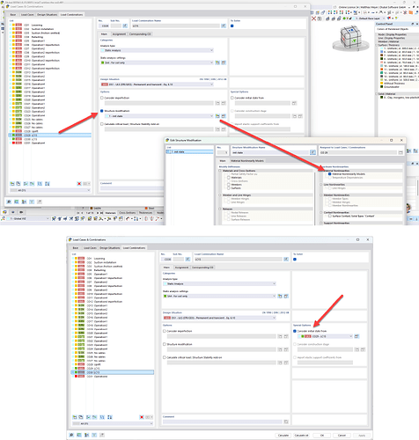Click comment edit icon at end of Comment field in lower dialog
Screen dimensions: 419x440
[x=286, y=422]
